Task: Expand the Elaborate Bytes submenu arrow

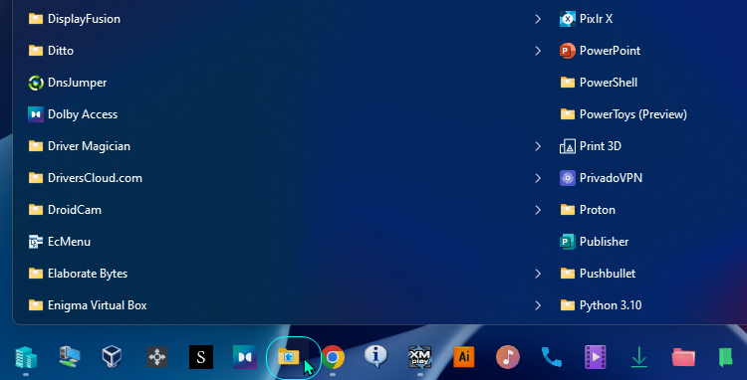Action: tap(538, 274)
